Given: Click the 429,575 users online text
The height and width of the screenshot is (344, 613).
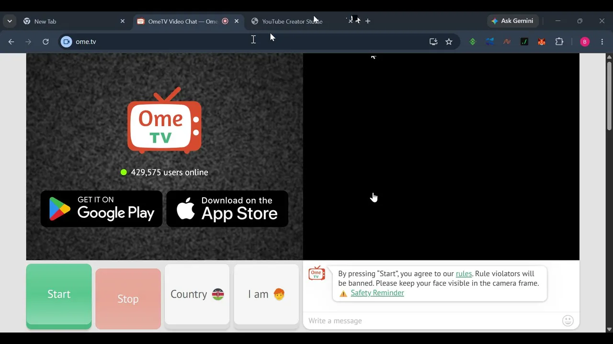Looking at the screenshot, I should [170, 172].
